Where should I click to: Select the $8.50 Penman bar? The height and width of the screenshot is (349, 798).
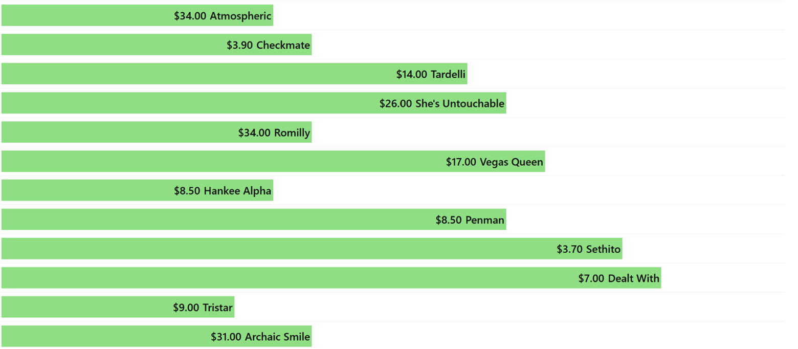254,220
